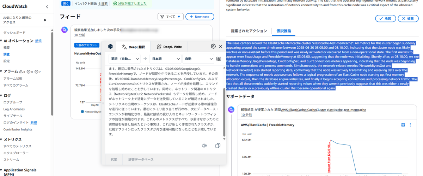
Task: Click the NetworkBytesOut legend color swatch
Action: [x=82, y=112]
